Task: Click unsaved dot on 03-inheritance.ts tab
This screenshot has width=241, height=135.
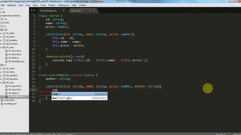Action: point(64,11)
